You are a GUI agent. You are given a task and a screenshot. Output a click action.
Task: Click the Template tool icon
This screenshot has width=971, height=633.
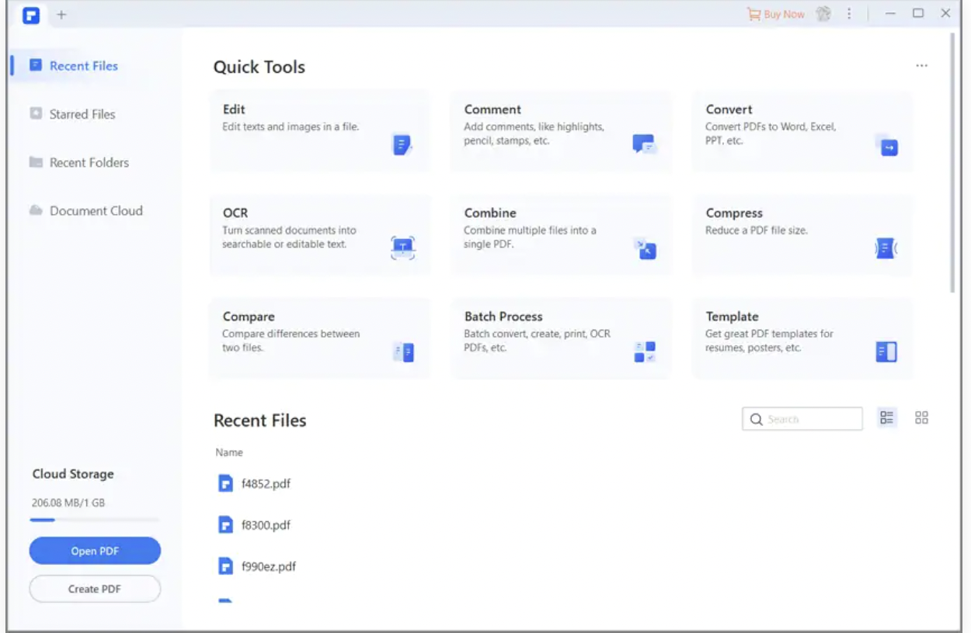pyautogui.click(x=886, y=352)
